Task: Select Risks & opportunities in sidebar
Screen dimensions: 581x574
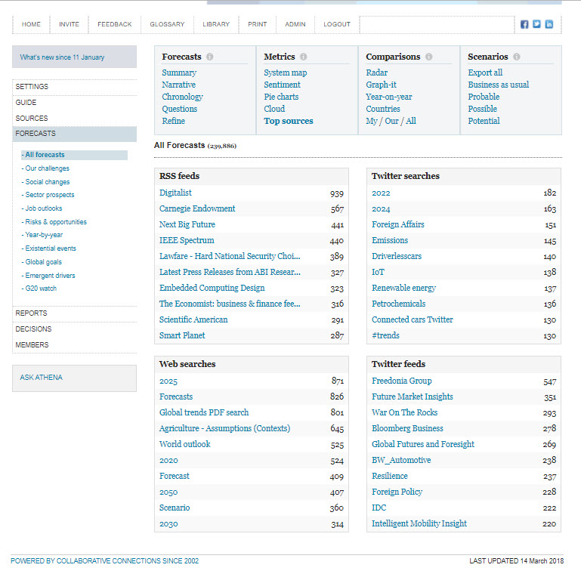Action: (54, 222)
